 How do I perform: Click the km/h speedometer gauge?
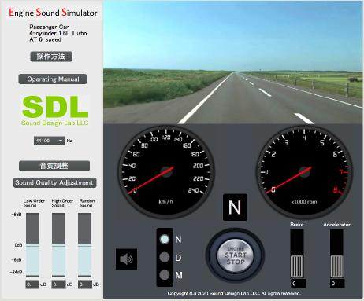pyautogui.click(x=166, y=172)
